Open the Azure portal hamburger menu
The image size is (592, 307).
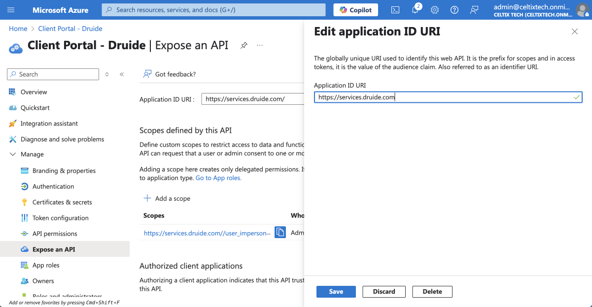point(11,10)
